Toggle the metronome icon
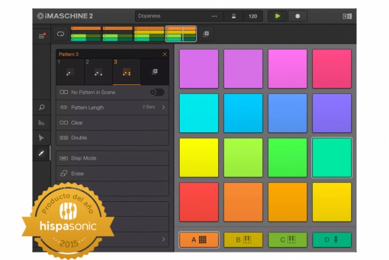This screenshot has height=260, width=389. [x=233, y=16]
